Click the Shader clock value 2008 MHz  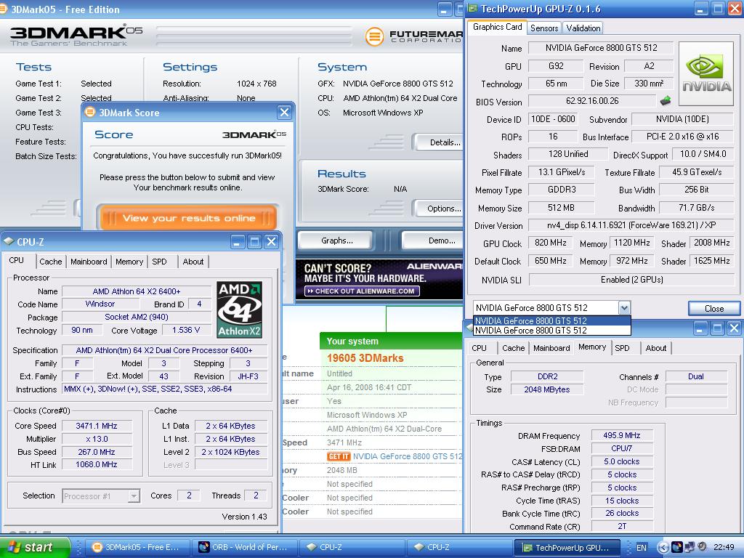pos(711,243)
